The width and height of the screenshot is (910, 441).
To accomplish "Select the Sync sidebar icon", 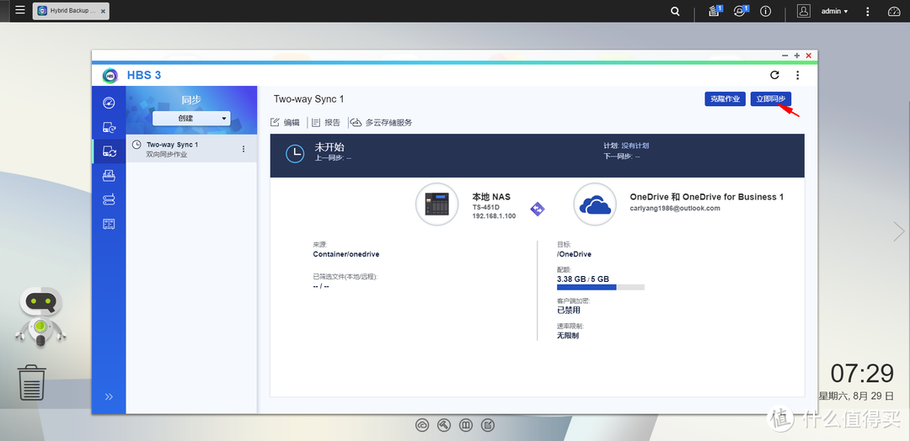I will click(x=109, y=151).
